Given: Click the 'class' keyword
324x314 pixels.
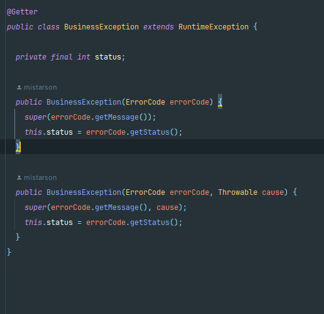Looking at the screenshot, I should coord(48,27).
